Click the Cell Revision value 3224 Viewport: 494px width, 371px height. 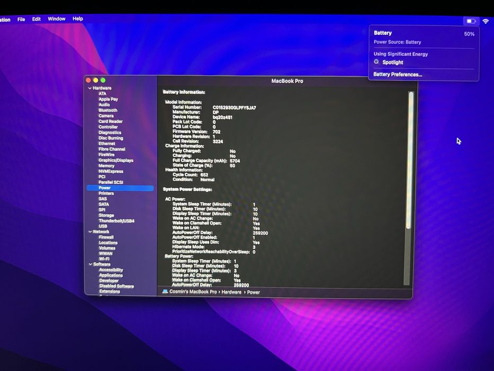[218, 142]
